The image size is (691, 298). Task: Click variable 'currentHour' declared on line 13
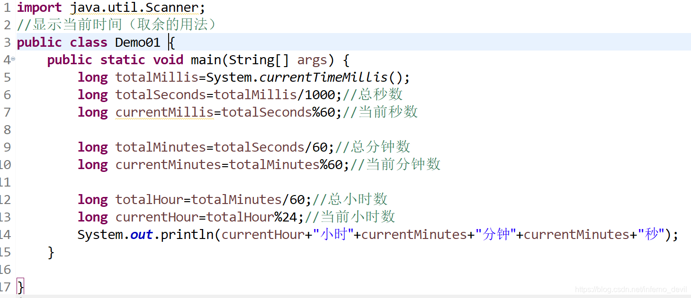point(157,217)
